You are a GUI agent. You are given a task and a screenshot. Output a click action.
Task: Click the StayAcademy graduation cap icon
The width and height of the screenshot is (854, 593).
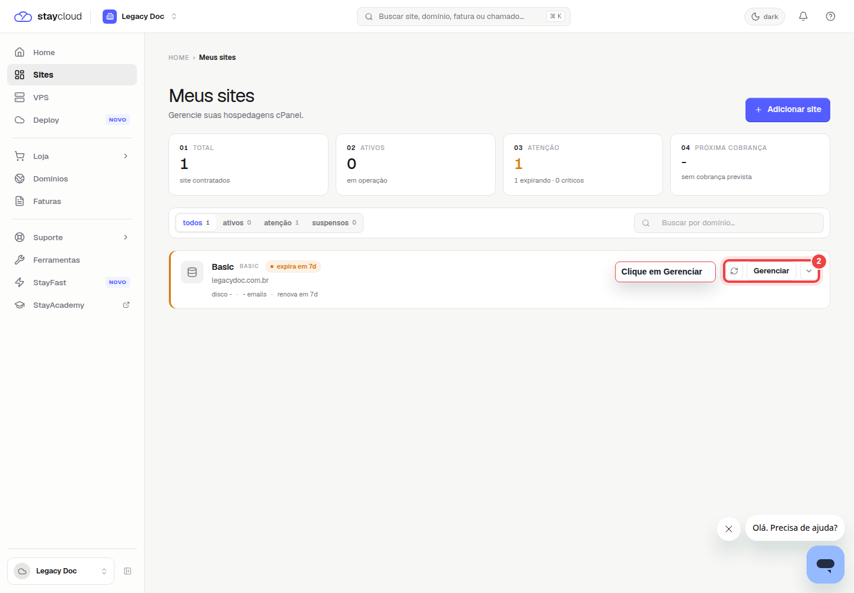click(20, 305)
